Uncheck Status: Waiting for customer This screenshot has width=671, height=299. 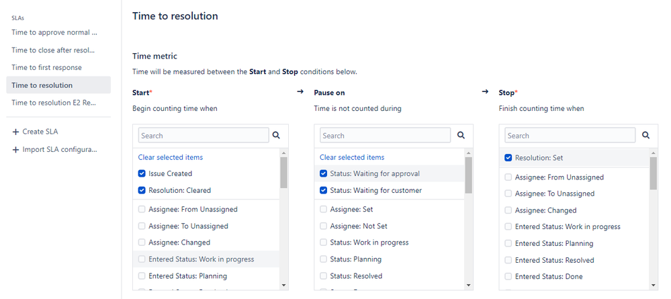(324, 190)
